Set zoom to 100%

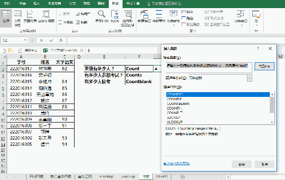coord(115,16)
